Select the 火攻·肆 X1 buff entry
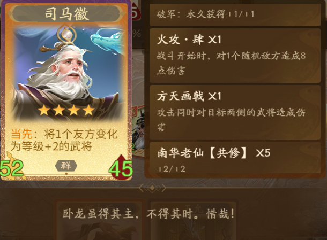Screen dimensions: 327x240 [235, 56]
